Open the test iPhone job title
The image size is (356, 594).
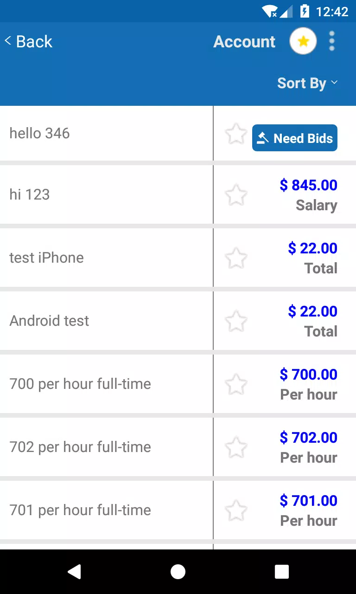[x=46, y=258]
